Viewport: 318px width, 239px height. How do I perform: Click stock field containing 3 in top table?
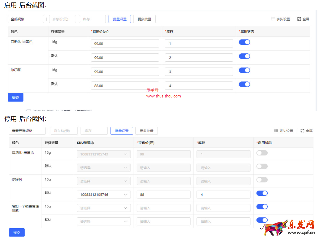[199, 72]
